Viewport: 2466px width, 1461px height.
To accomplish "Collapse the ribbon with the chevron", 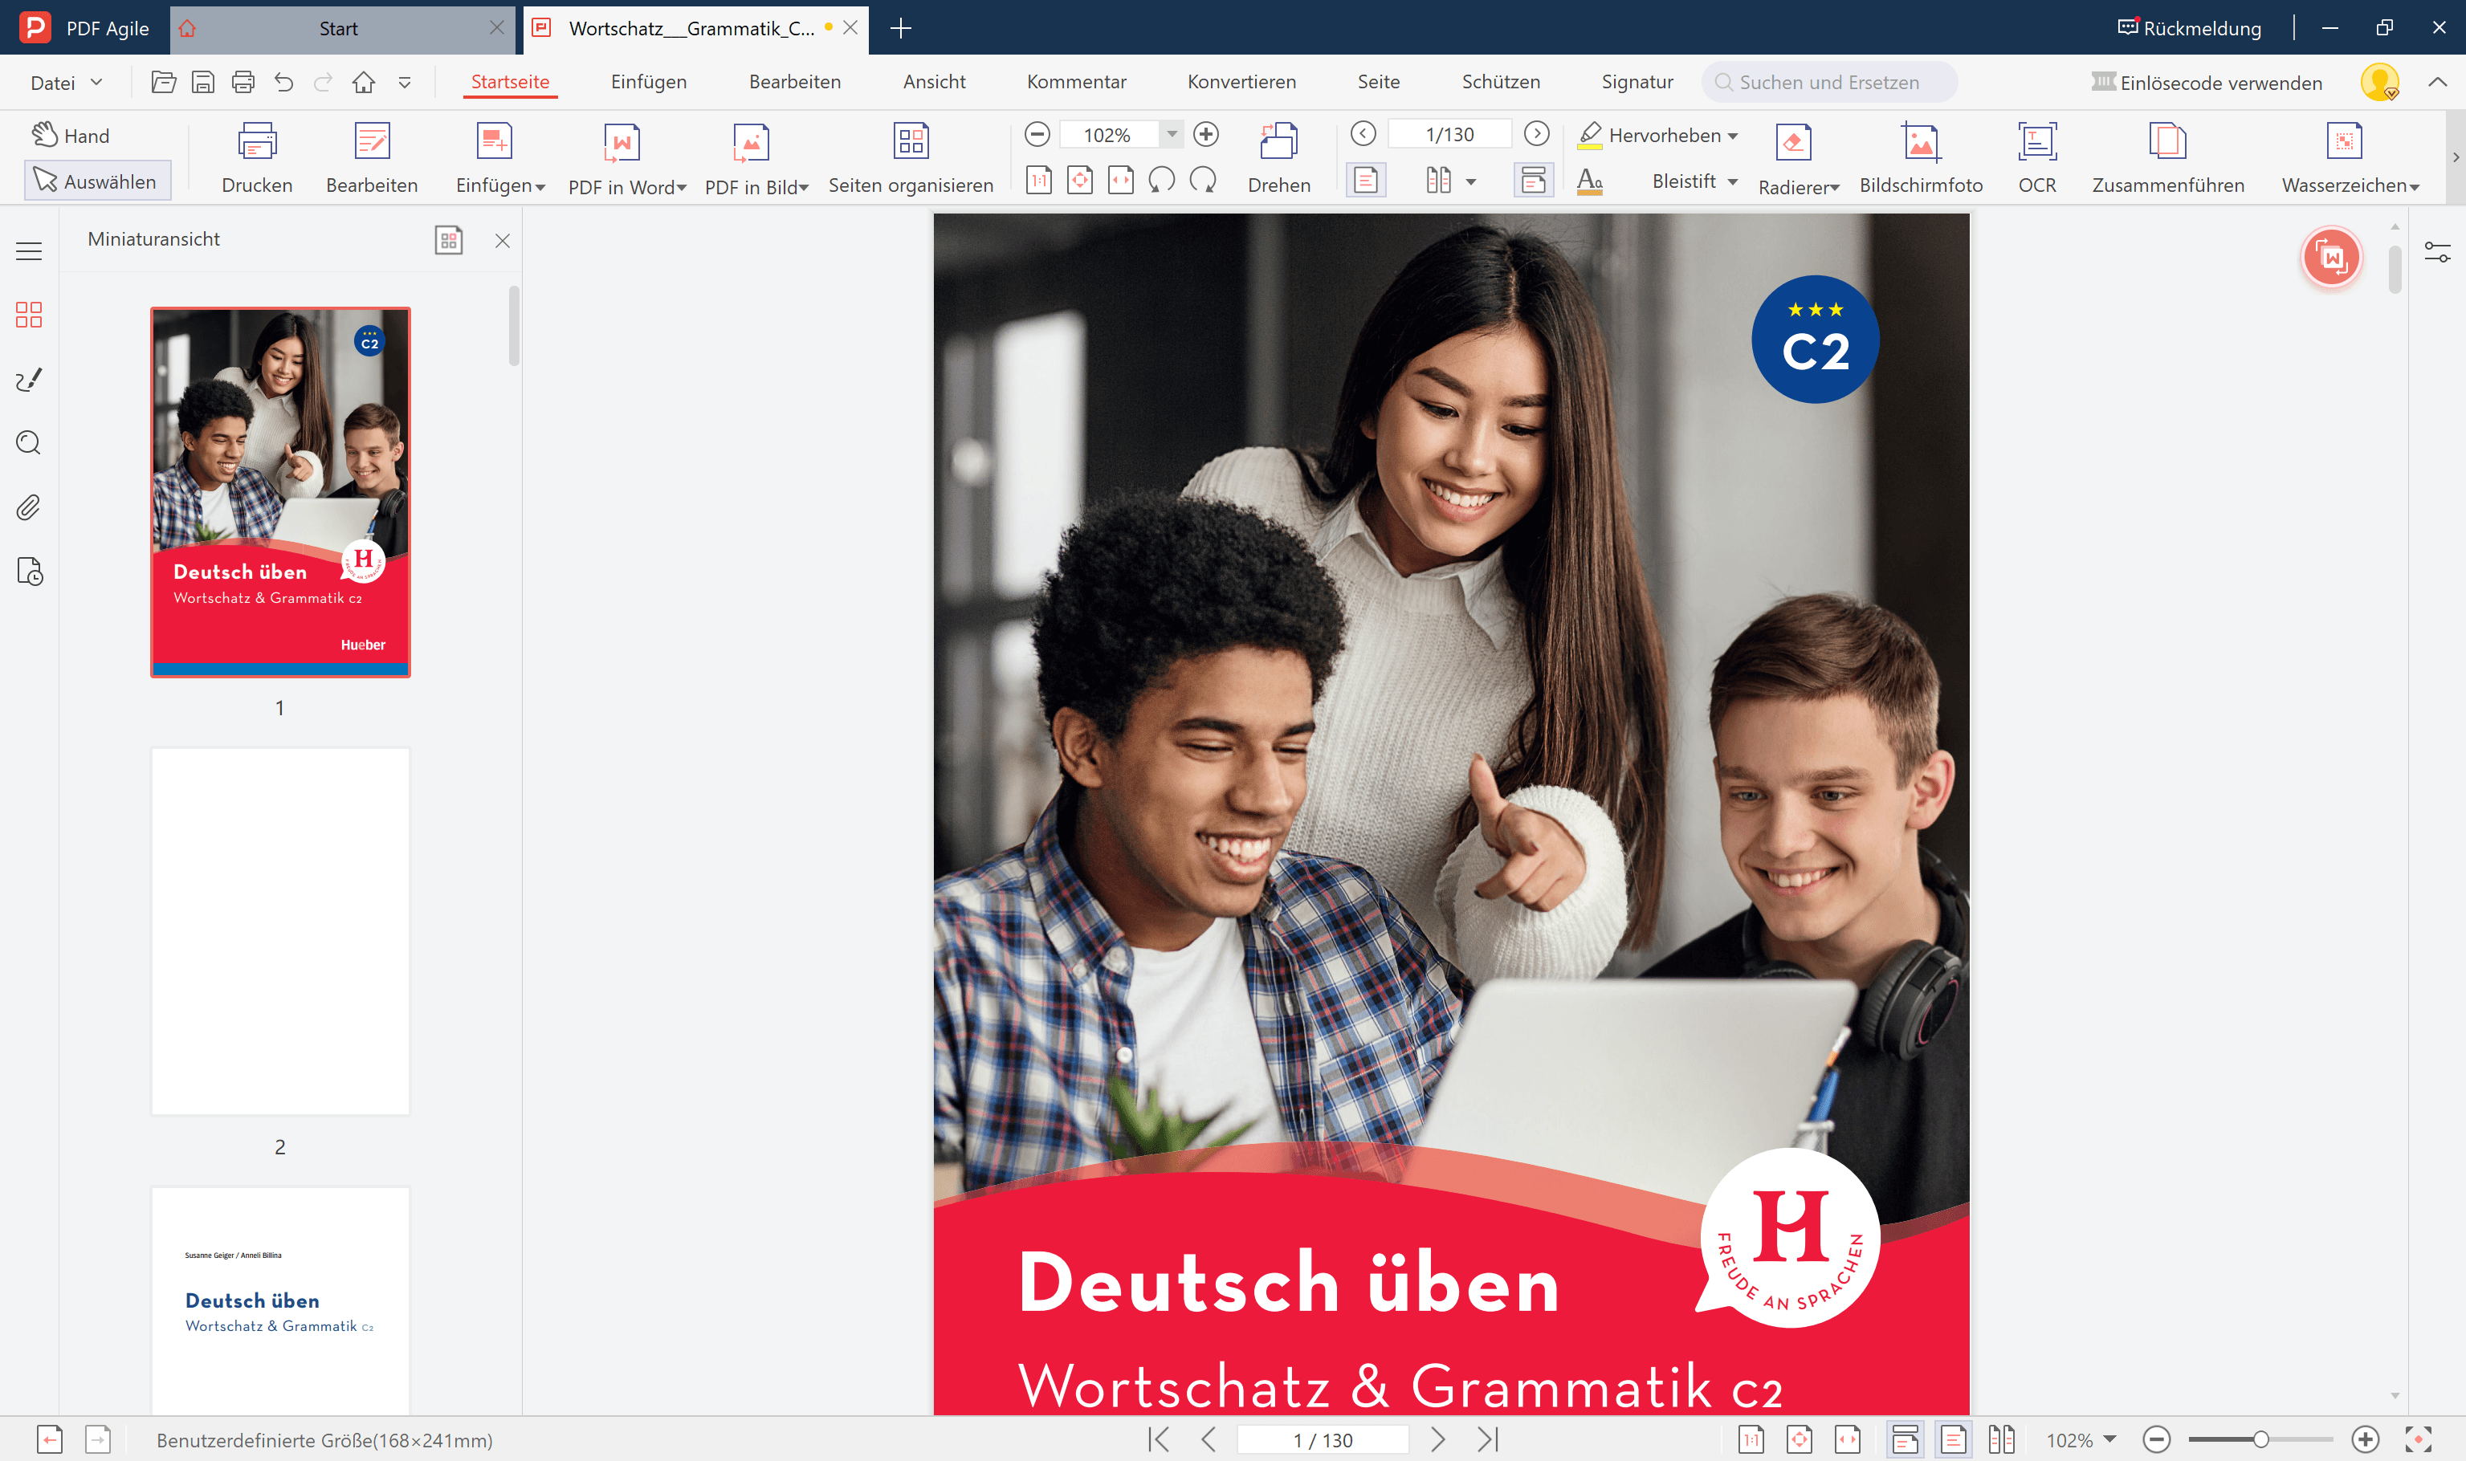I will pos(2437,82).
